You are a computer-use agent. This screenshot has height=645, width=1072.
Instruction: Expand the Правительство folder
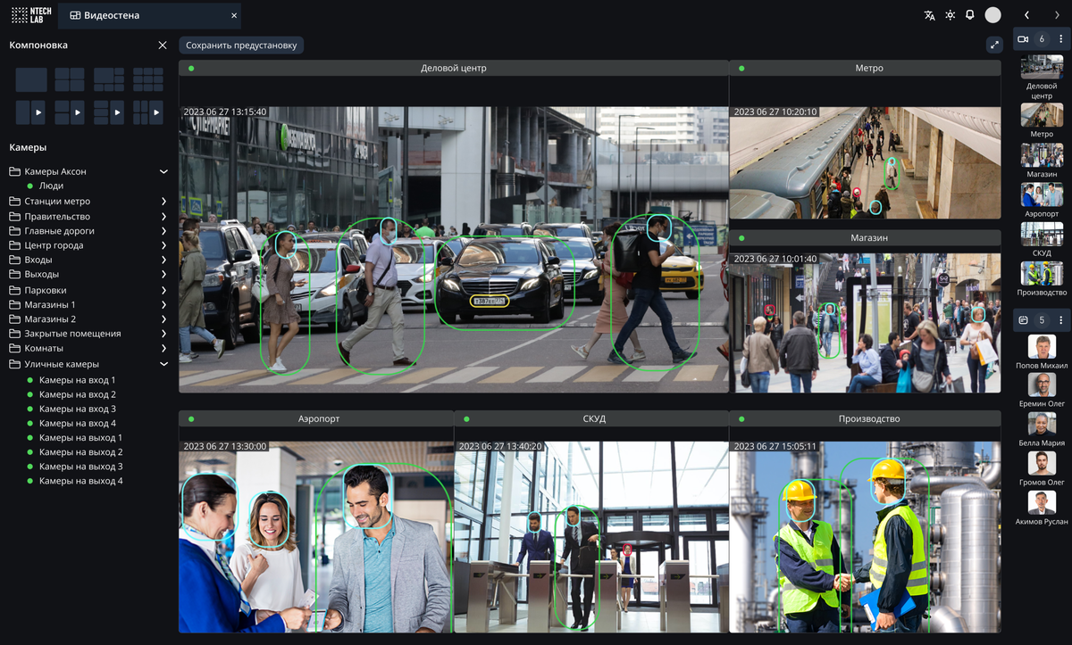point(163,217)
